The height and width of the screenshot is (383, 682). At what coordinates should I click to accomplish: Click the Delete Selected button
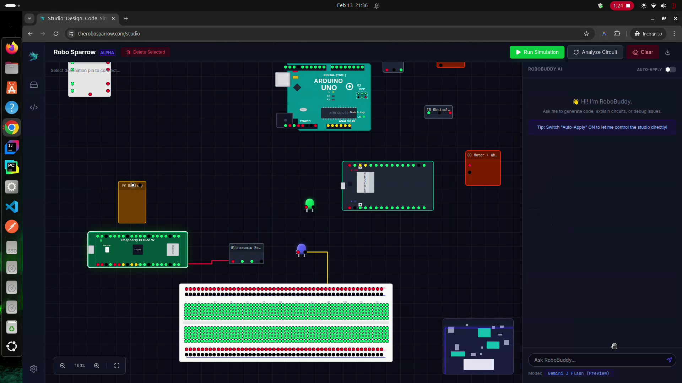point(146,52)
